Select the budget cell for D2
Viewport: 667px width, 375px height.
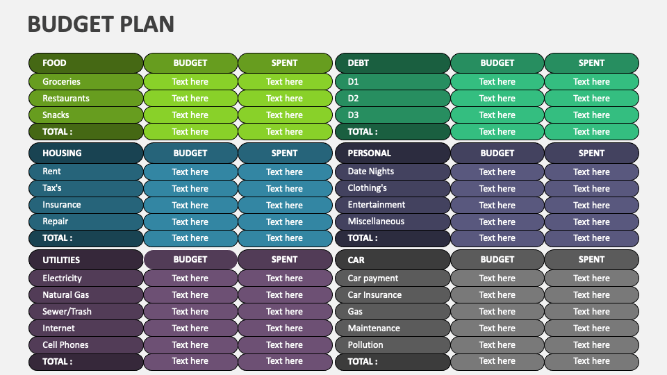point(497,99)
